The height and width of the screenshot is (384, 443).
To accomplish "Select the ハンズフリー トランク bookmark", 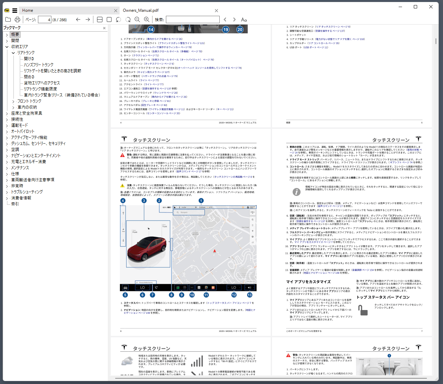I will (x=38, y=65).
